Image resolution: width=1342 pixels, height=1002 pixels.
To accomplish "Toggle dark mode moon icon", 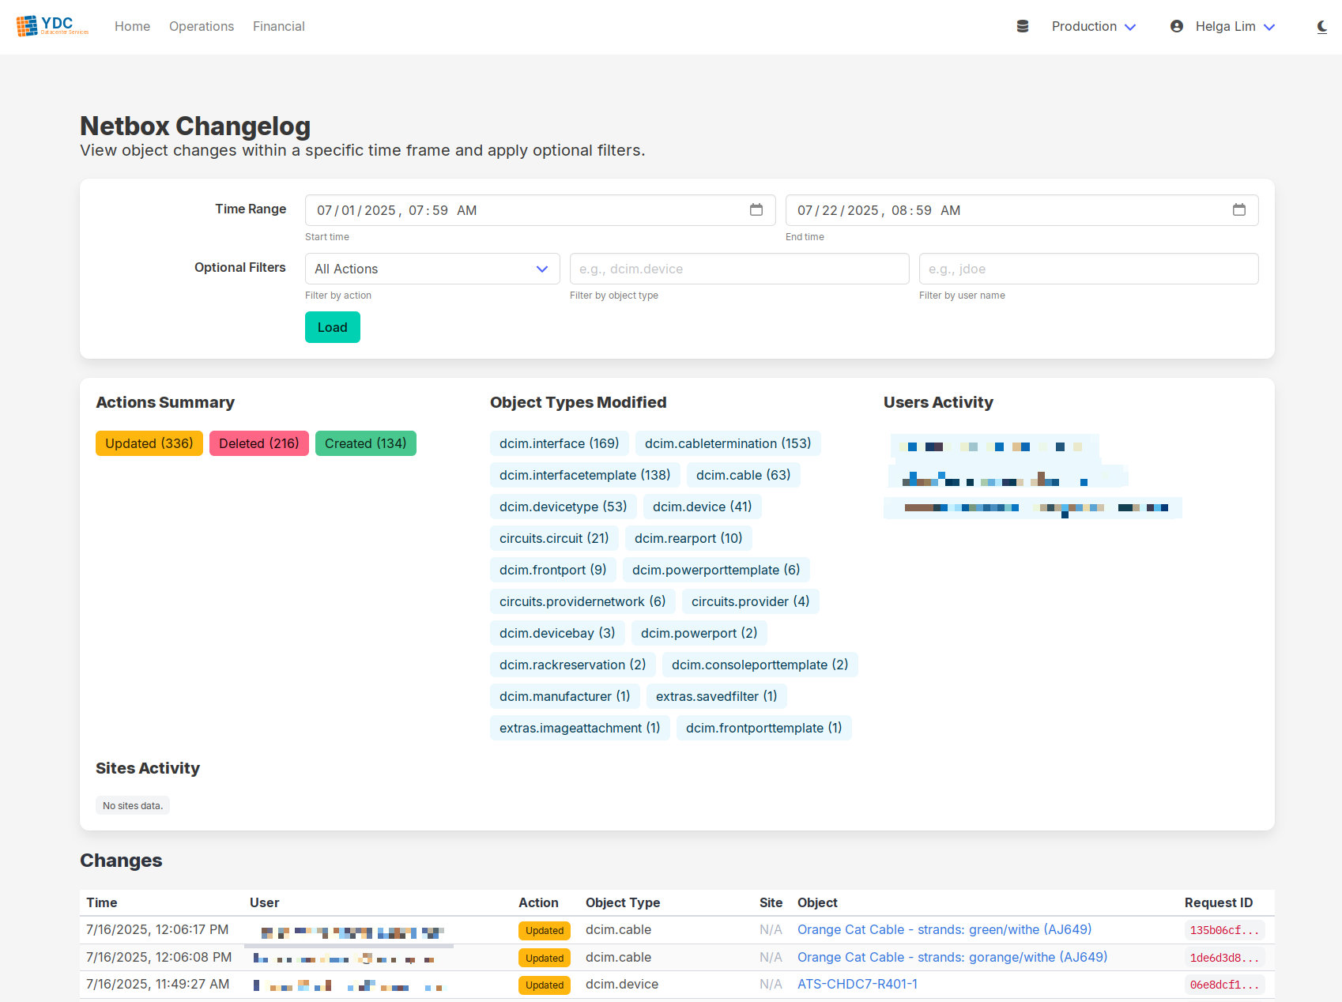I will [x=1322, y=27].
